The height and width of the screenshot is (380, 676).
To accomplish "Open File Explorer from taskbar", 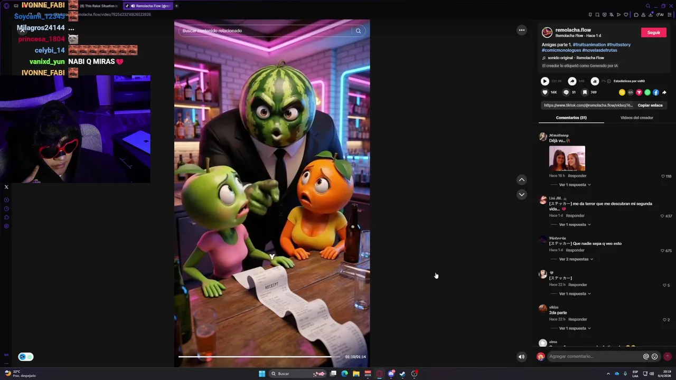I will [356, 374].
